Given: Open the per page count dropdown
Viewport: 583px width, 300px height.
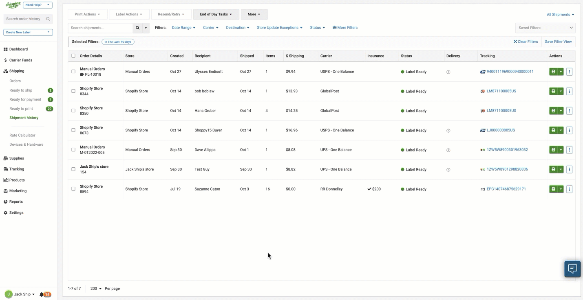Looking at the screenshot, I should [x=96, y=289].
